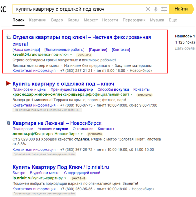
Task: Open the Планировки и цены sitelink
Action: point(29,89)
